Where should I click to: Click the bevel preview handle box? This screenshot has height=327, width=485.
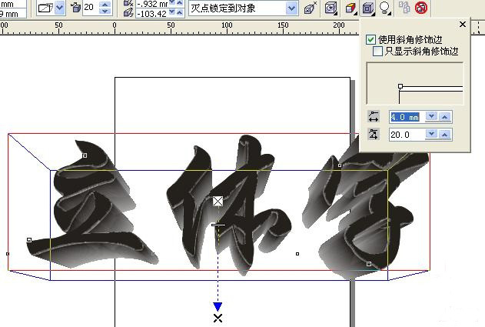(400, 87)
